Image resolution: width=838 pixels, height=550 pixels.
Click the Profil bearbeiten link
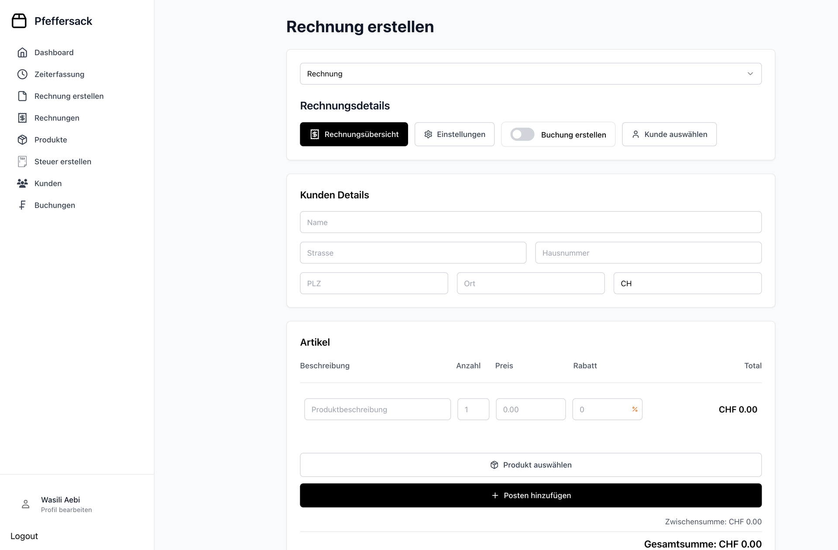(x=66, y=509)
